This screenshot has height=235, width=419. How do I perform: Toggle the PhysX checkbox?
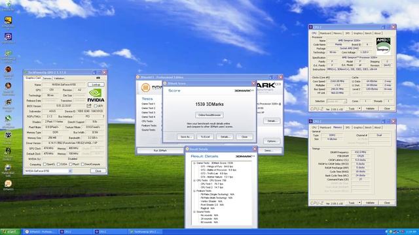[71, 164]
